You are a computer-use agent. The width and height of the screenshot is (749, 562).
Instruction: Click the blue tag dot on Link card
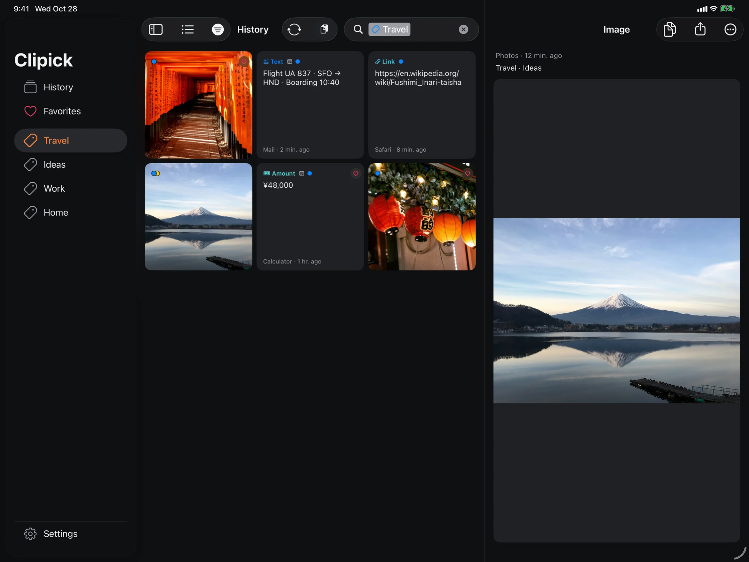coord(401,62)
